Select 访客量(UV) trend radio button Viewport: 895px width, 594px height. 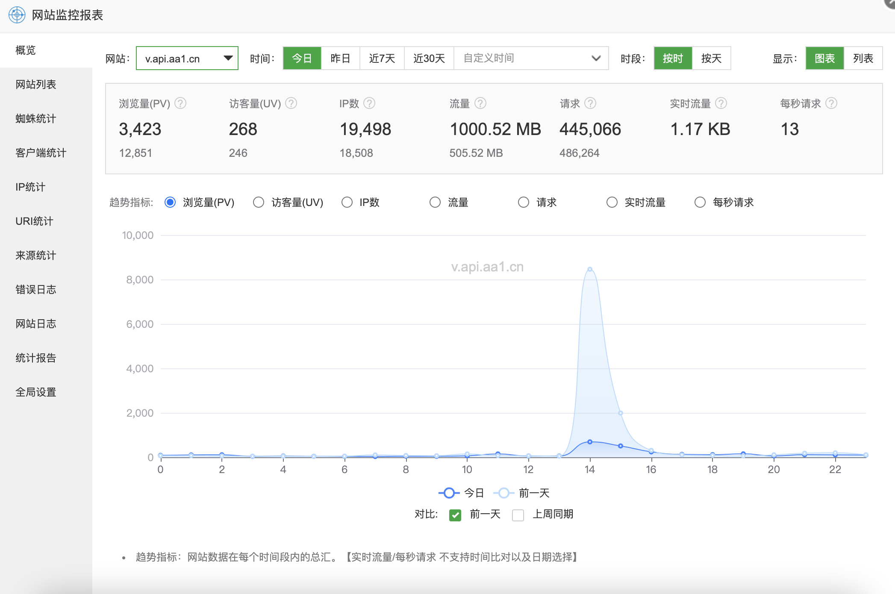(x=259, y=202)
